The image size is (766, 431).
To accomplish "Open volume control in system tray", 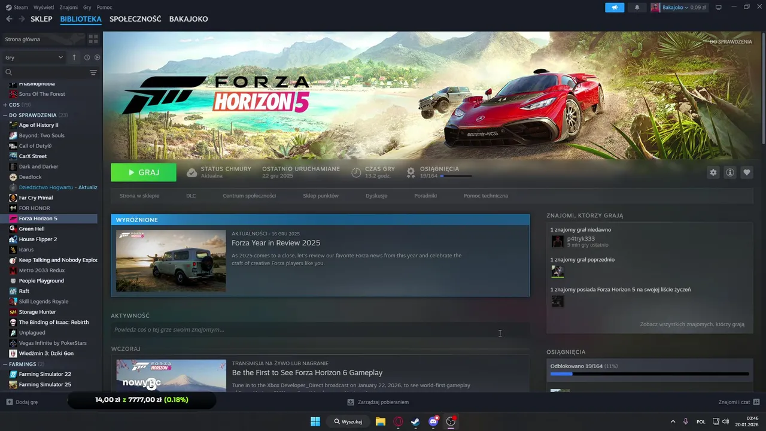I will coord(726,421).
